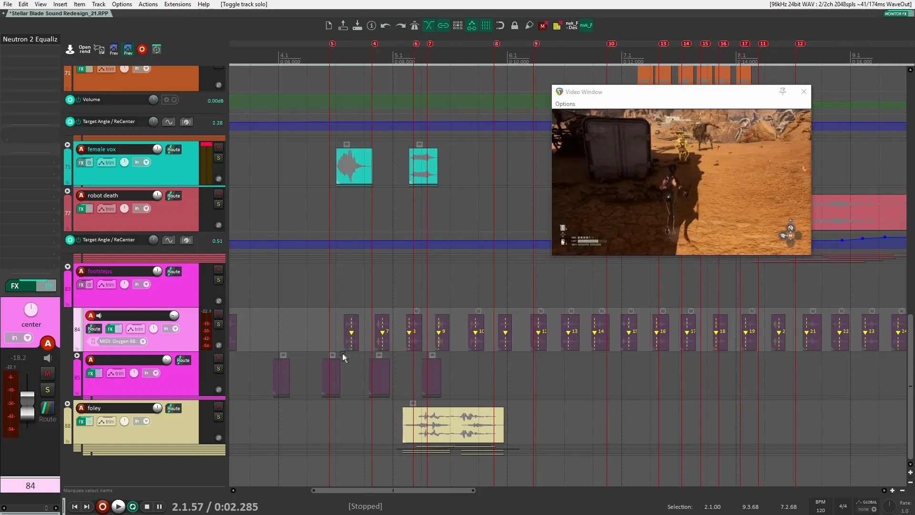Screen dimensions: 915x515
Task: Open the FX chain on the foley track
Action: point(82,422)
